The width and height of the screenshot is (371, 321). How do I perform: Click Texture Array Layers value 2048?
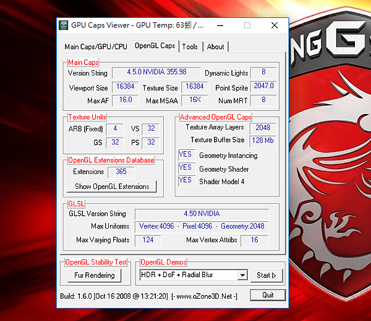click(x=263, y=128)
